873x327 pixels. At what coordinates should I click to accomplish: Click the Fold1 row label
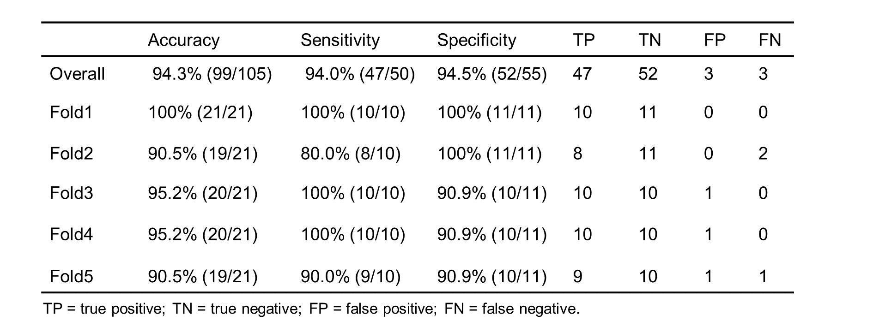pos(71,113)
